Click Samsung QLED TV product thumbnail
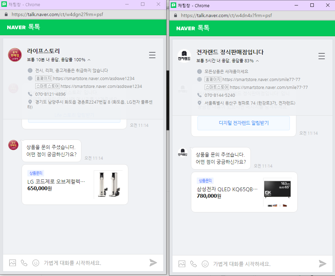This screenshot has height=276, width=335. coord(278,192)
